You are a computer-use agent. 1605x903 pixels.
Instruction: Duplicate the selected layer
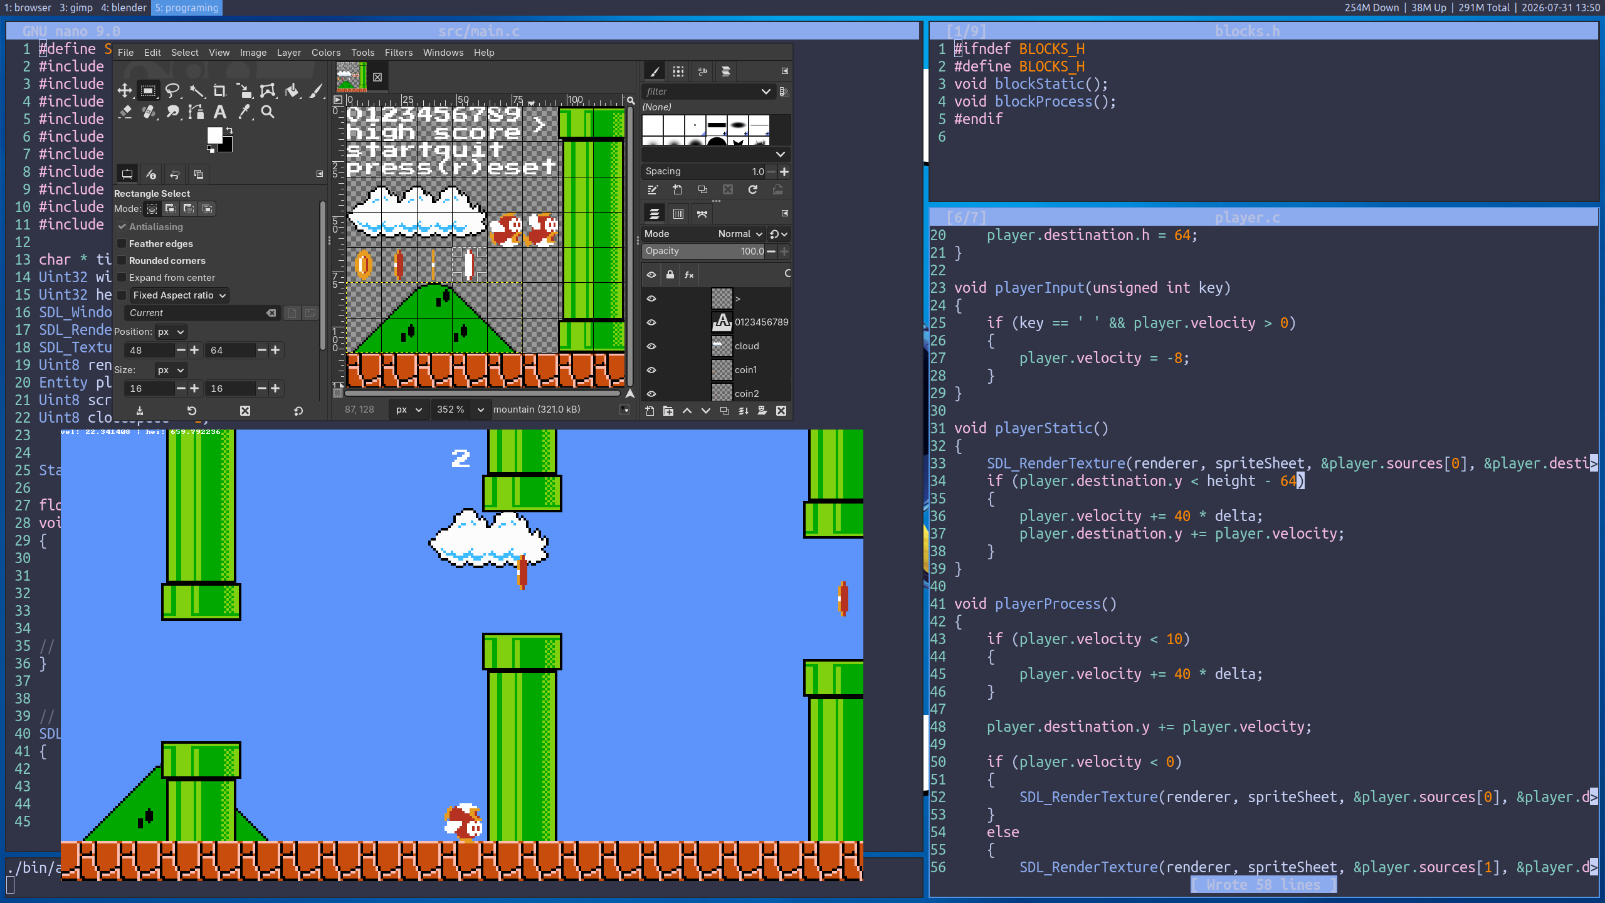[x=725, y=411]
